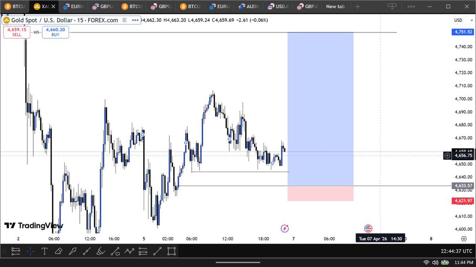Click the 02:00 time axis label
The width and height of the screenshot is (476, 267).
168,239
